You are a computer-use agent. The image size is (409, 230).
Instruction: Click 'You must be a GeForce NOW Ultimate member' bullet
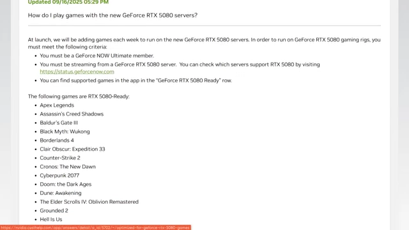click(x=97, y=56)
